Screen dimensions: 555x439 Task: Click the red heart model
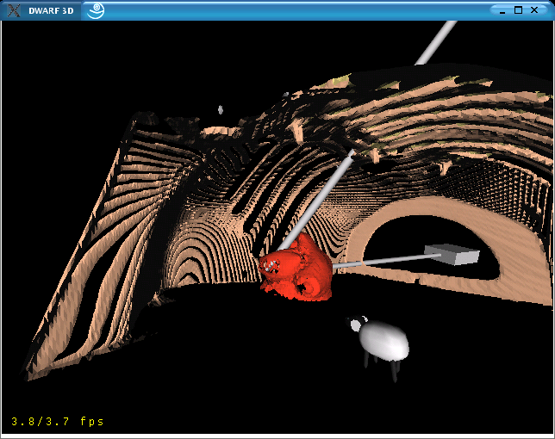click(x=296, y=268)
